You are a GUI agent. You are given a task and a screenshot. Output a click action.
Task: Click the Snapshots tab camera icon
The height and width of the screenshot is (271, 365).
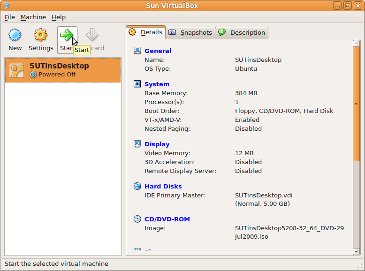(x=172, y=32)
